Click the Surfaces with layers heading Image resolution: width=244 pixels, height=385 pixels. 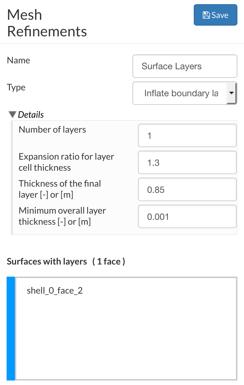pos(47,261)
